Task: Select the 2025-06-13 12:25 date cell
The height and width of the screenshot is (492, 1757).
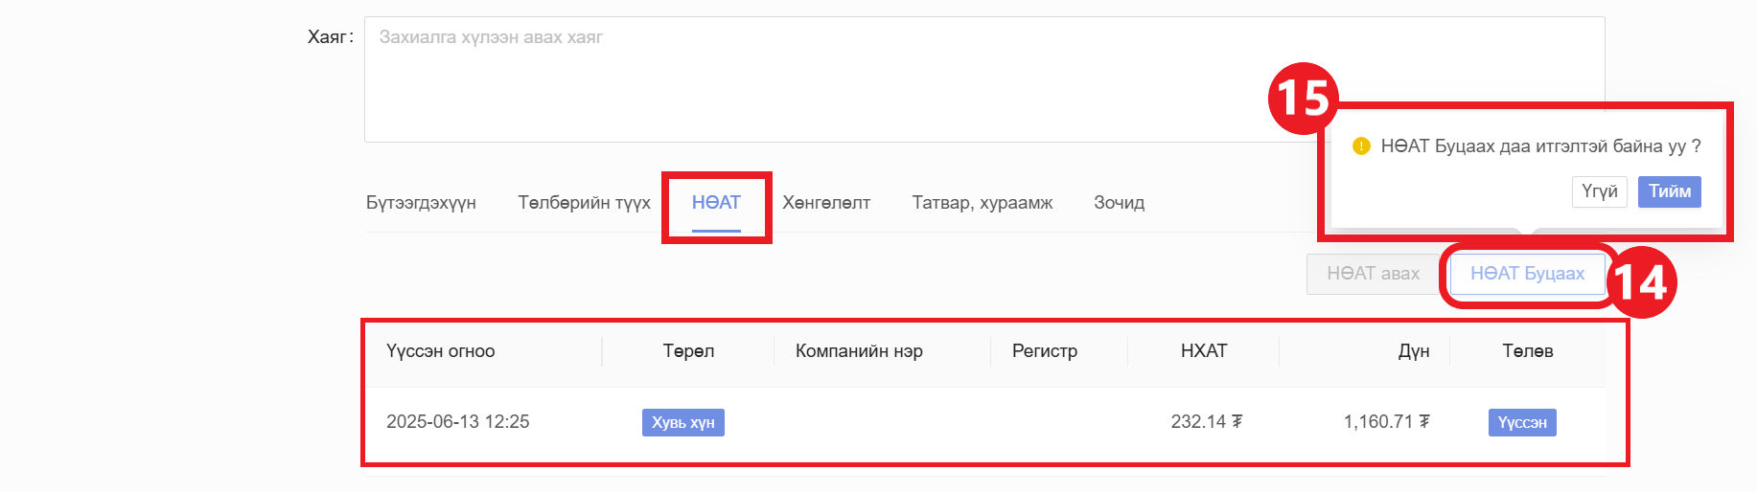Action: (x=458, y=422)
